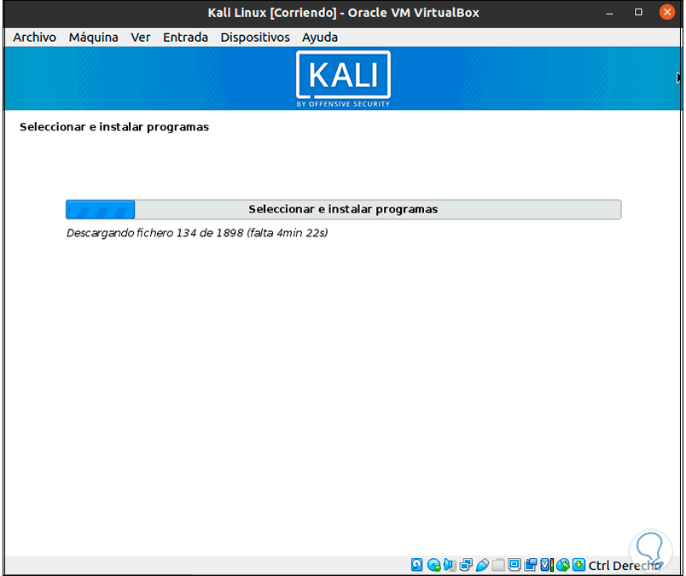Click the keyboard capture arrow icon

click(578, 565)
